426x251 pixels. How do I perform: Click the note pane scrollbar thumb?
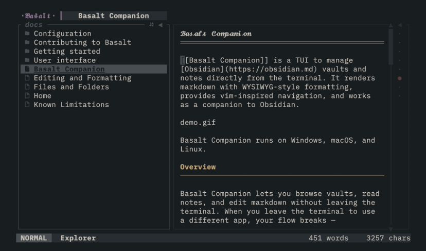(x=391, y=46)
